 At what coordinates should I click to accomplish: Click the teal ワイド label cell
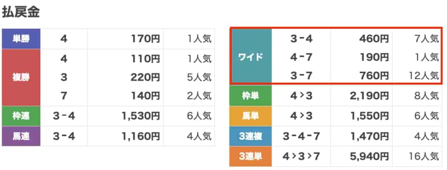251,57
